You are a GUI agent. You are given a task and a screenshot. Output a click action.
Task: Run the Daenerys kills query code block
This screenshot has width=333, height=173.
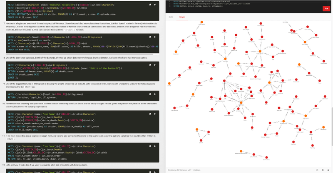[155, 5]
